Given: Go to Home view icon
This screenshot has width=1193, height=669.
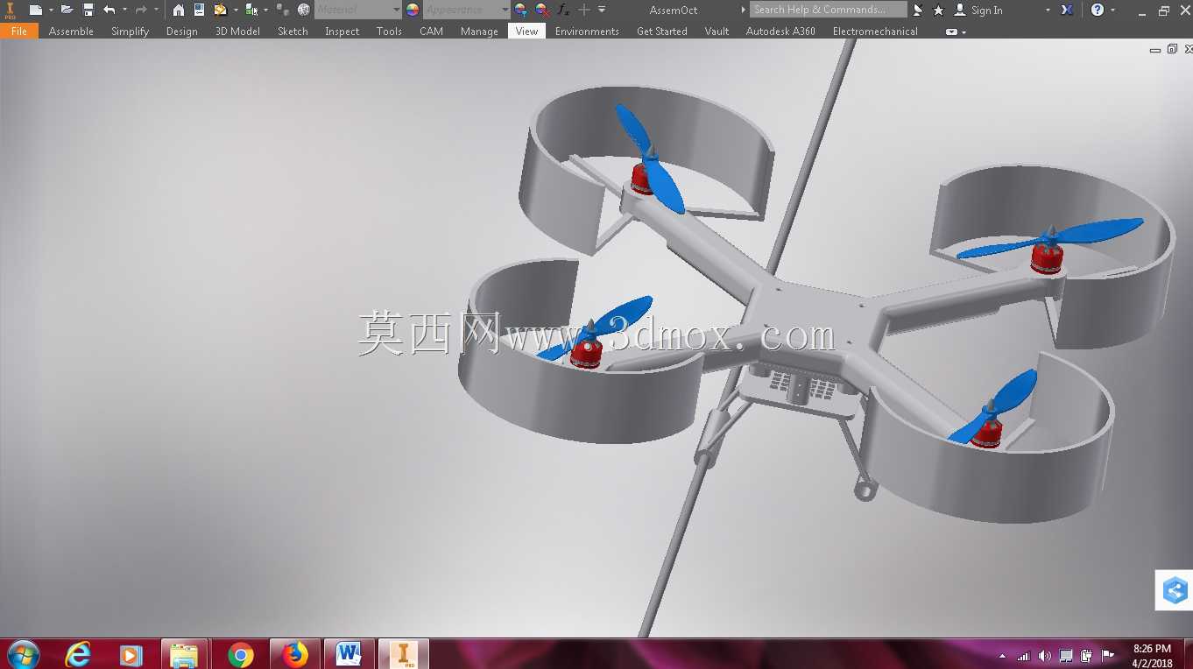Looking at the screenshot, I should pyautogui.click(x=179, y=10).
